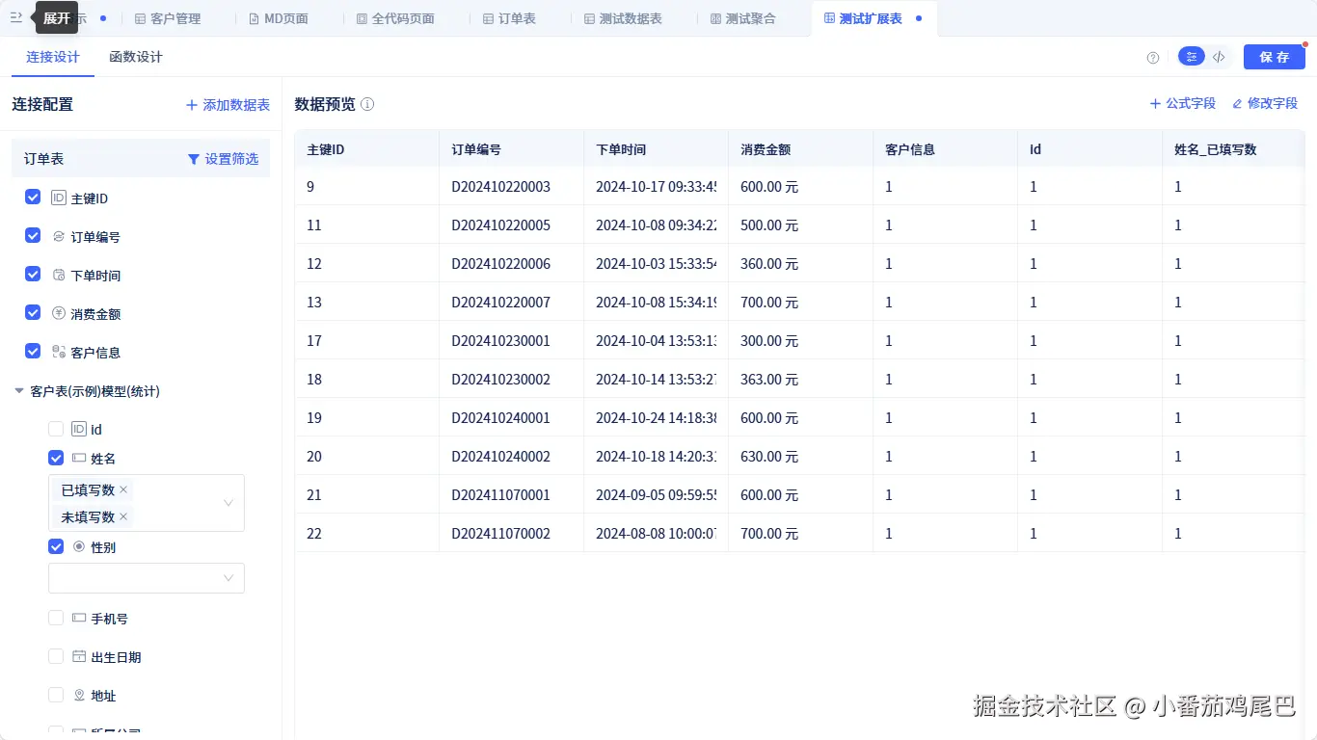Click the 消费金额 currency field icon

pos(59,313)
